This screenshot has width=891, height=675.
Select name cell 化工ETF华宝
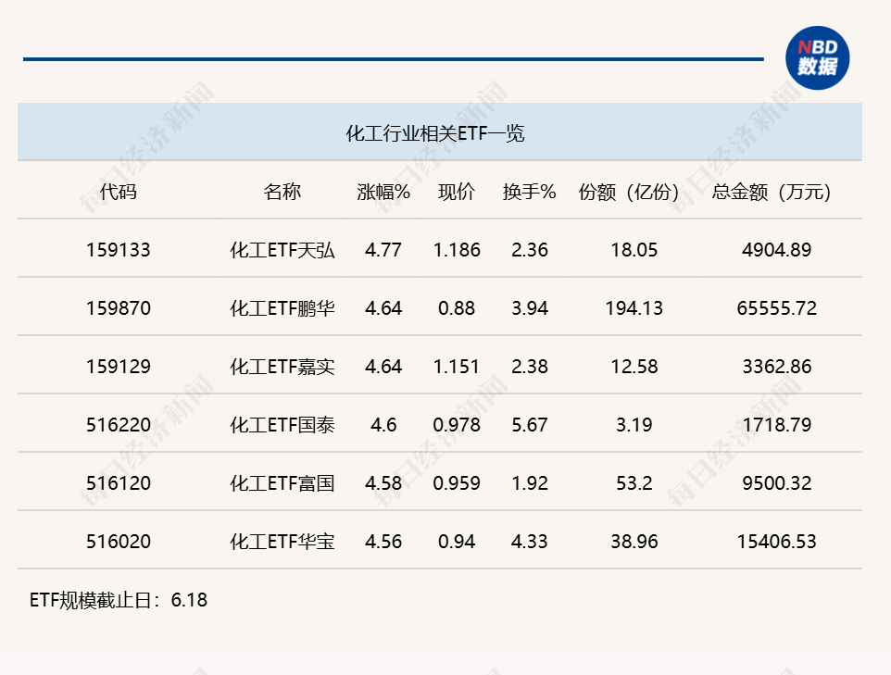coord(282,542)
